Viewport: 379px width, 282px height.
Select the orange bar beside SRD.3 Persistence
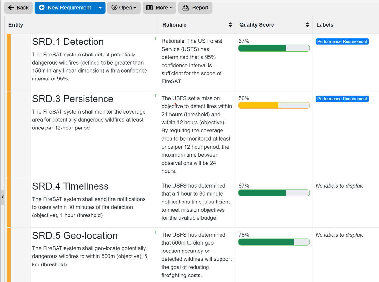click(9, 134)
